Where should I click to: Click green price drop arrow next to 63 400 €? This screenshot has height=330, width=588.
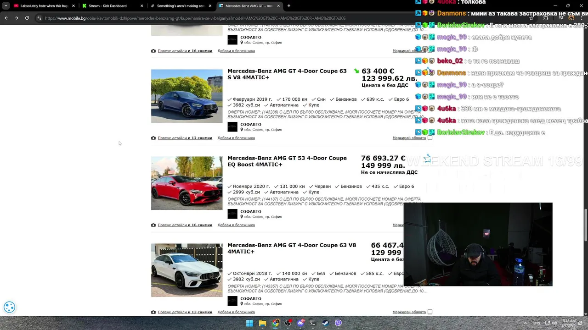356,71
